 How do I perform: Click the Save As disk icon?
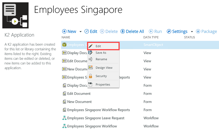tap(91, 53)
